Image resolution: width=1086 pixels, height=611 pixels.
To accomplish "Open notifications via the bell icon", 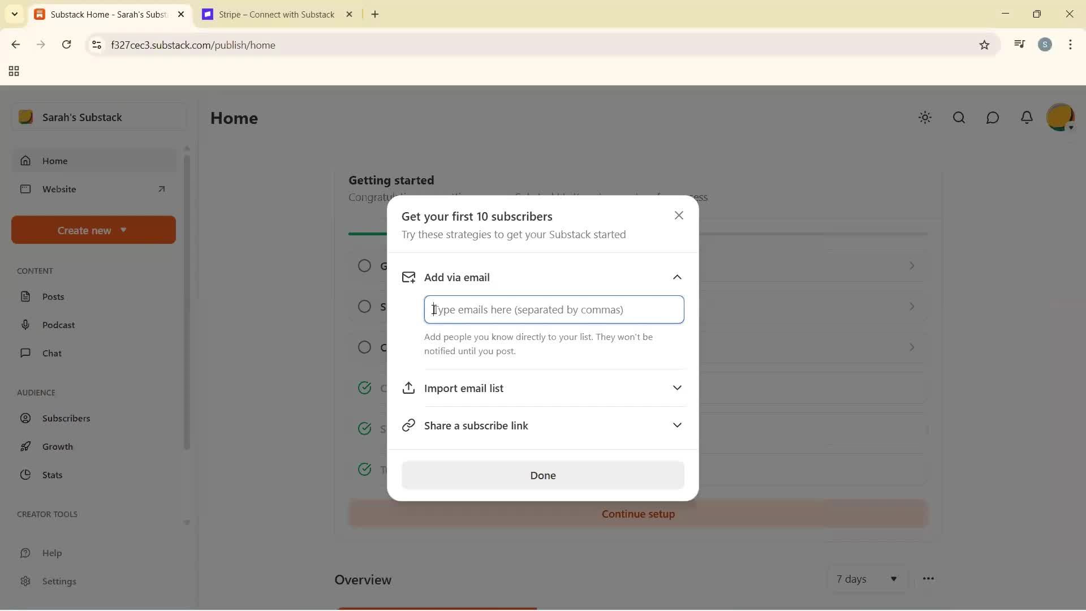I will coord(1027,118).
